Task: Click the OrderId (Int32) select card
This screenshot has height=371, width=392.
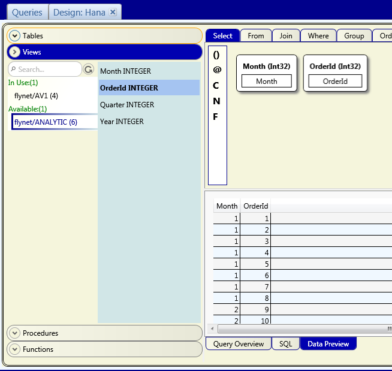Action: [335, 73]
